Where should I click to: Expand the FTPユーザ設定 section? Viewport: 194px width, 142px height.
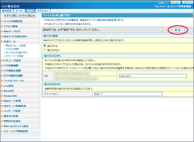point(12,60)
